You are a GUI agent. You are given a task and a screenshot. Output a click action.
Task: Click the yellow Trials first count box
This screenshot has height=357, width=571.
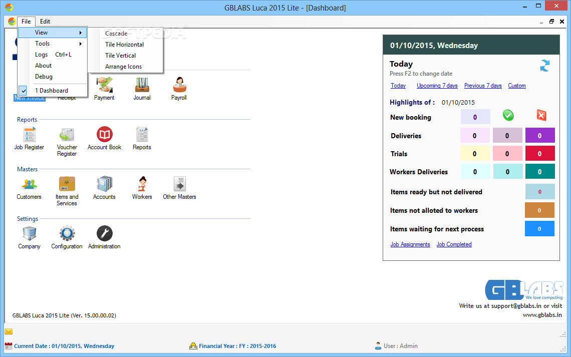pos(475,154)
